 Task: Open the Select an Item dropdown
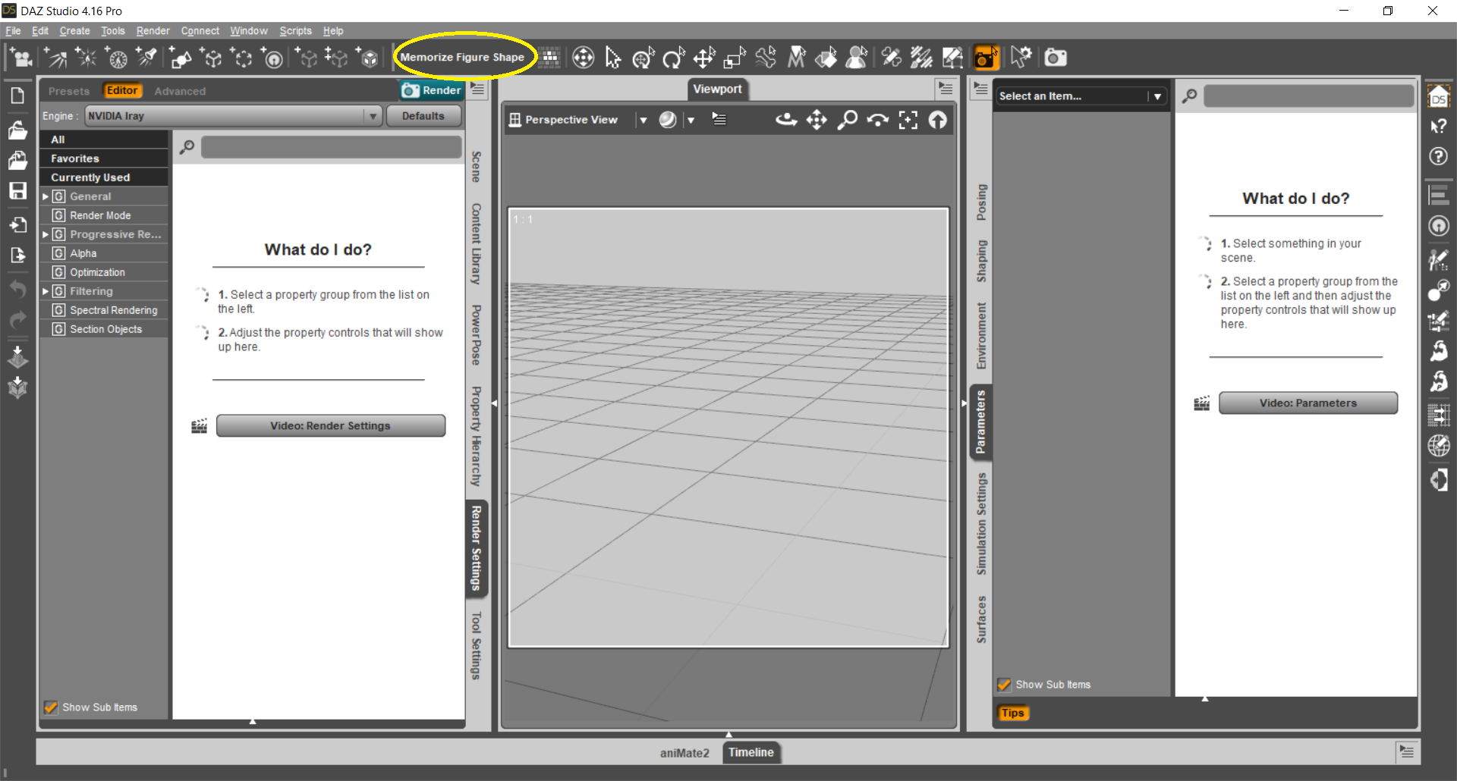[x=1080, y=96]
